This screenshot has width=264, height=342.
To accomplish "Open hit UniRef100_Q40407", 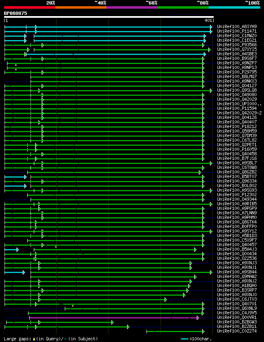I will [x=237, y=122].
